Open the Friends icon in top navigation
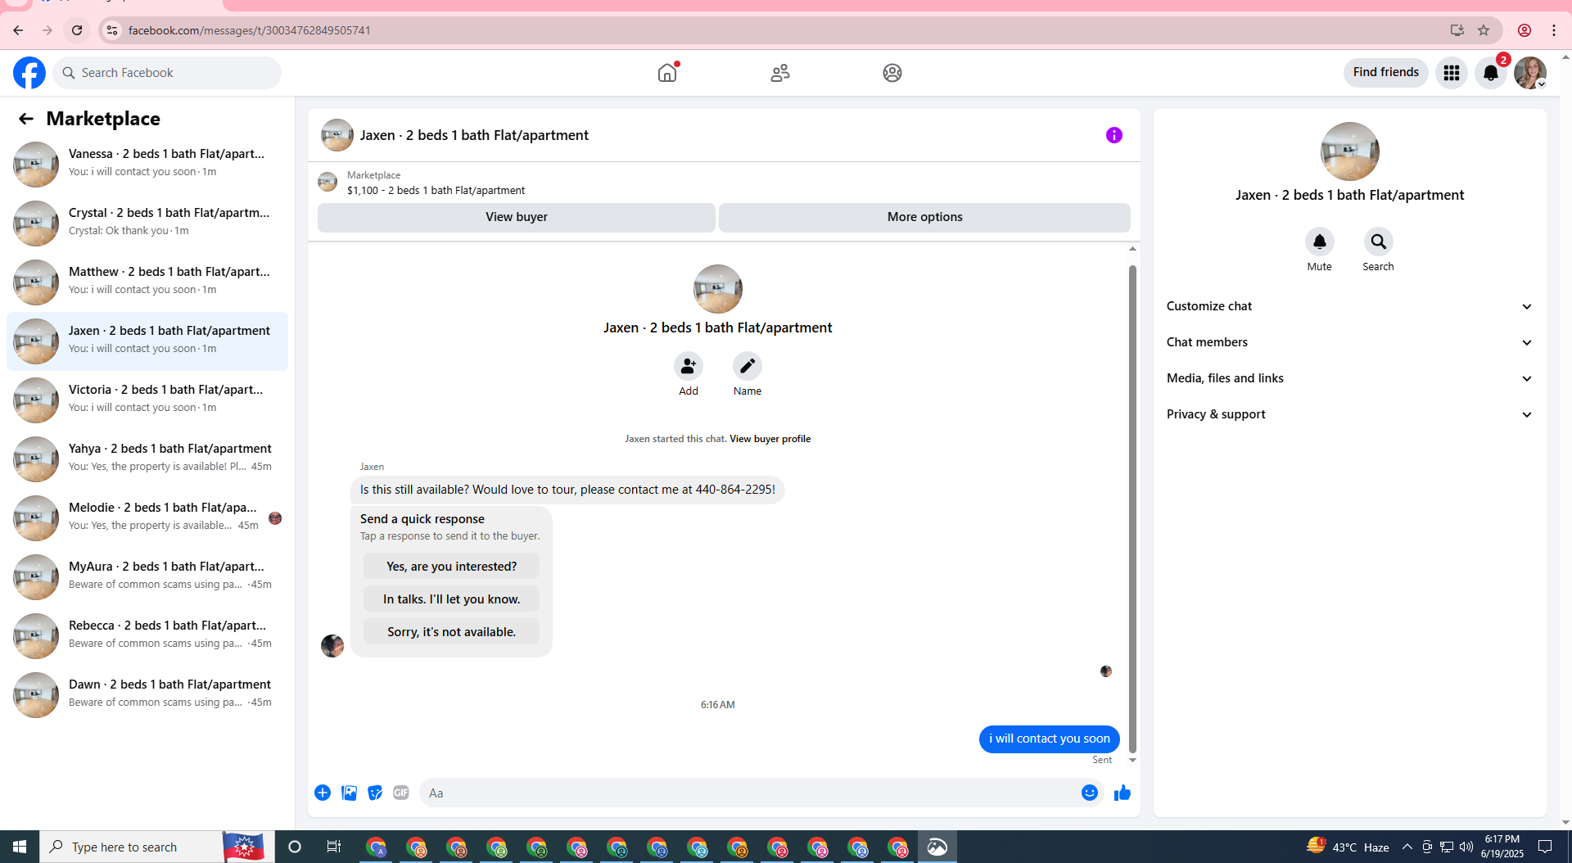1572x863 pixels. click(780, 73)
